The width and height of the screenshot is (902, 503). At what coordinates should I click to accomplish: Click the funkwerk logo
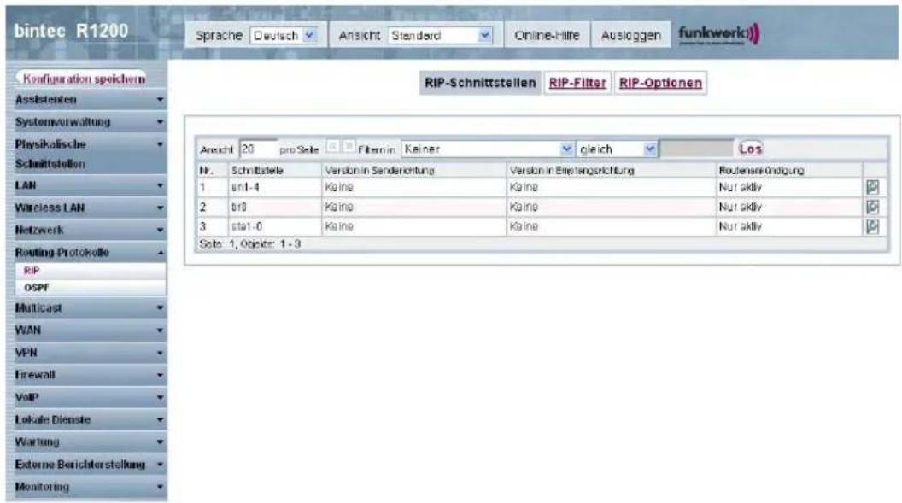click(719, 34)
